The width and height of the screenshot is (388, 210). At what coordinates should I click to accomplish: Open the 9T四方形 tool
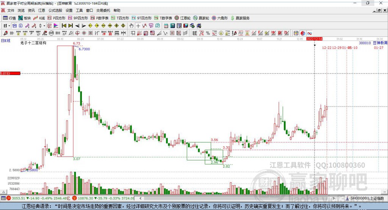(x=142, y=18)
